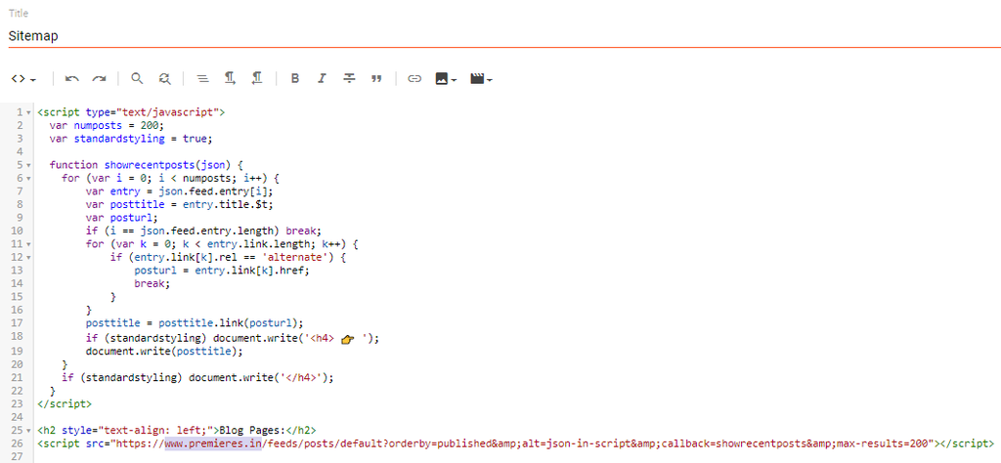The width and height of the screenshot is (1001, 463).
Task: Open the Search magnifier tool
Action: tap(137, 78)
